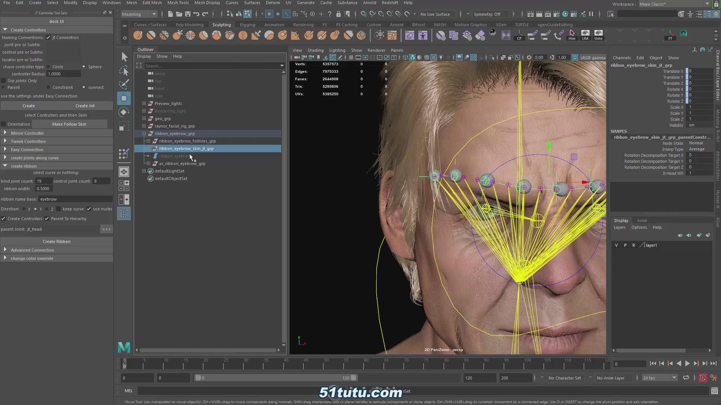Toggle the Outliner panel layout icon
Image resolution: width=721 pixels, height=405 pixels.
tap(124, 213)
